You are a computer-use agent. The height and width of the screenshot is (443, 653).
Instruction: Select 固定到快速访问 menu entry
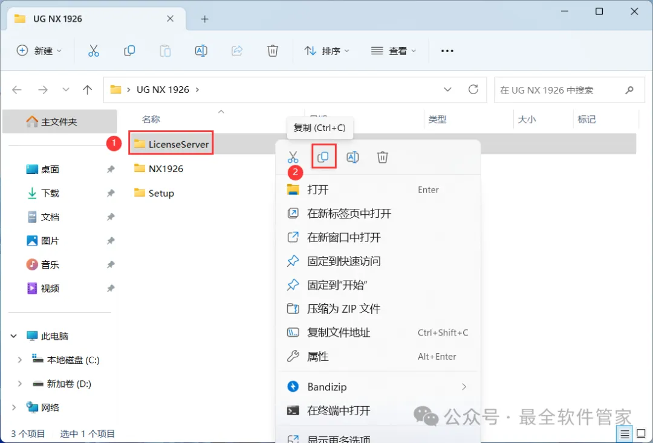pos(378,261)
